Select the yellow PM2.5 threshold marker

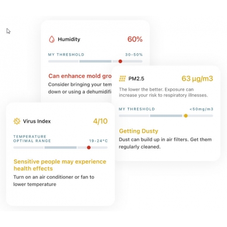186,116
